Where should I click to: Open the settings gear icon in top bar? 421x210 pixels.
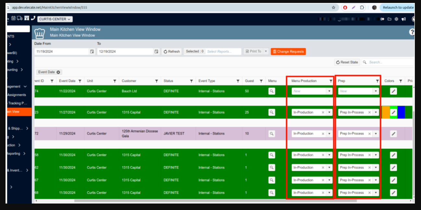(396, 19)
